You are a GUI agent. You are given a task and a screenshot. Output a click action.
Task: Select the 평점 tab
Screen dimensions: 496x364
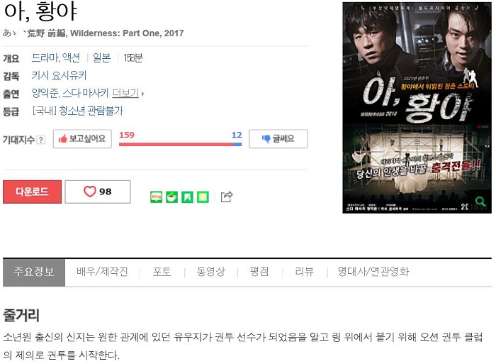click(x=259, y=272)
